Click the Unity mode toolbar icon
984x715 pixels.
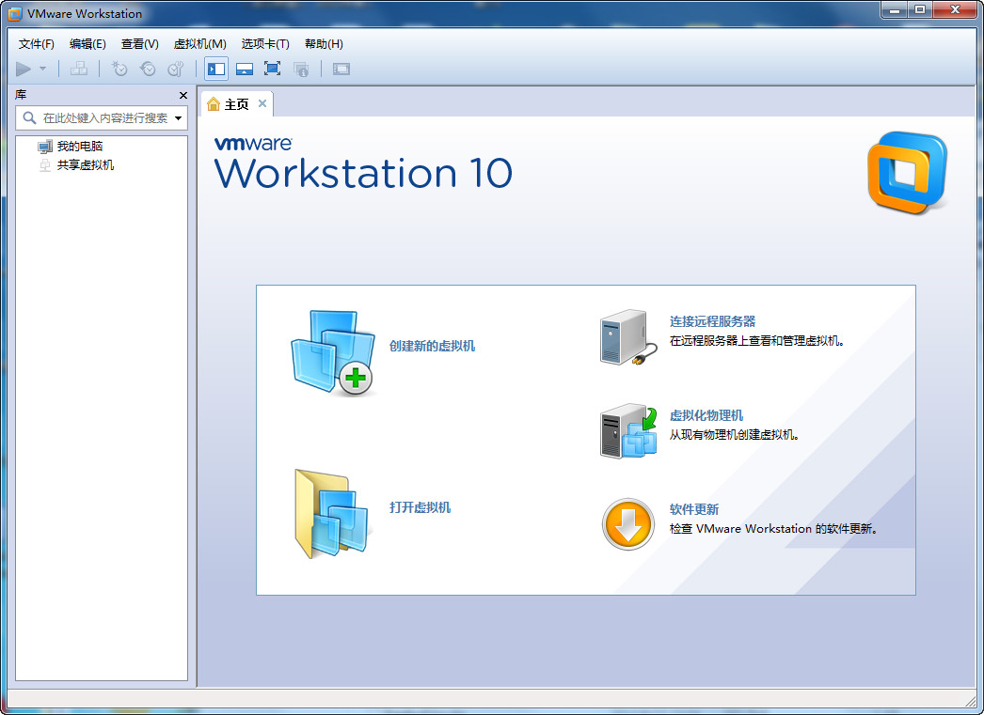(x=301, y=69)
